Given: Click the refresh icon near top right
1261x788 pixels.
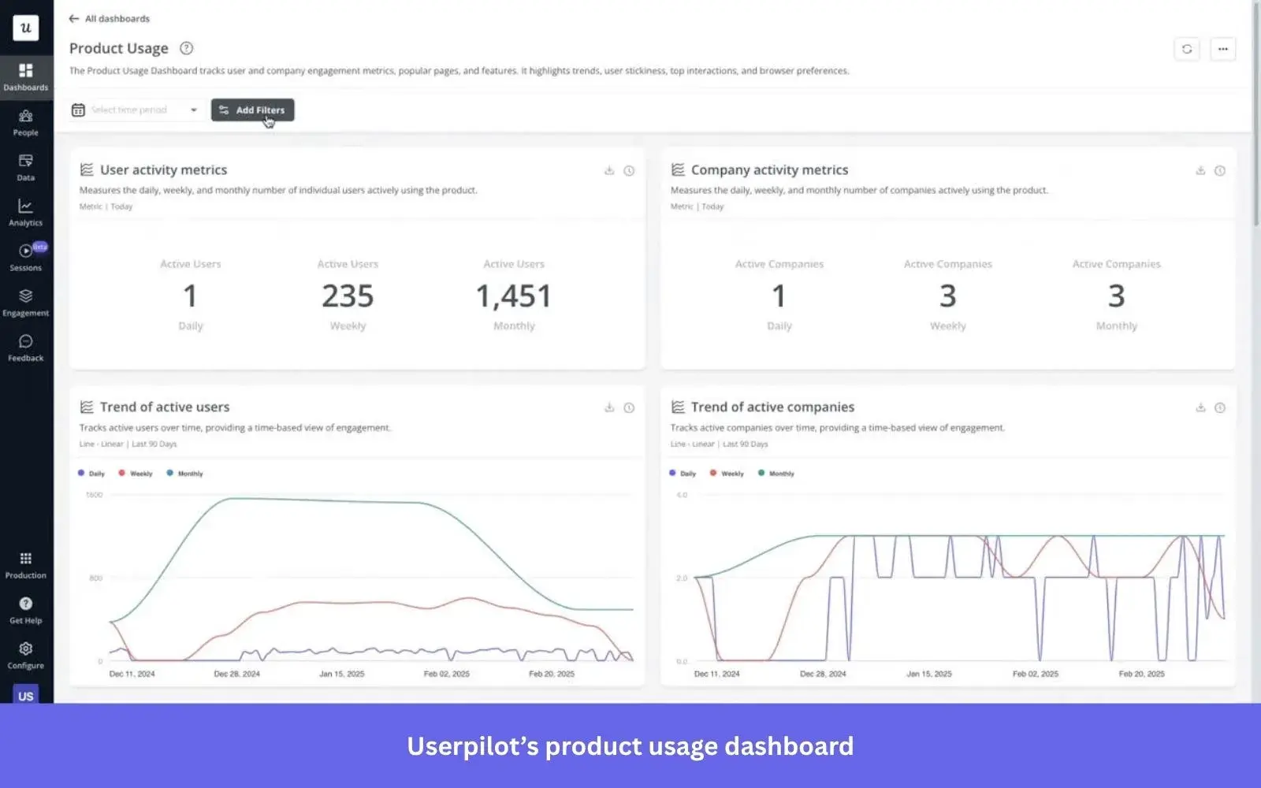Looking at the screenshot, I should point(1187,49).
